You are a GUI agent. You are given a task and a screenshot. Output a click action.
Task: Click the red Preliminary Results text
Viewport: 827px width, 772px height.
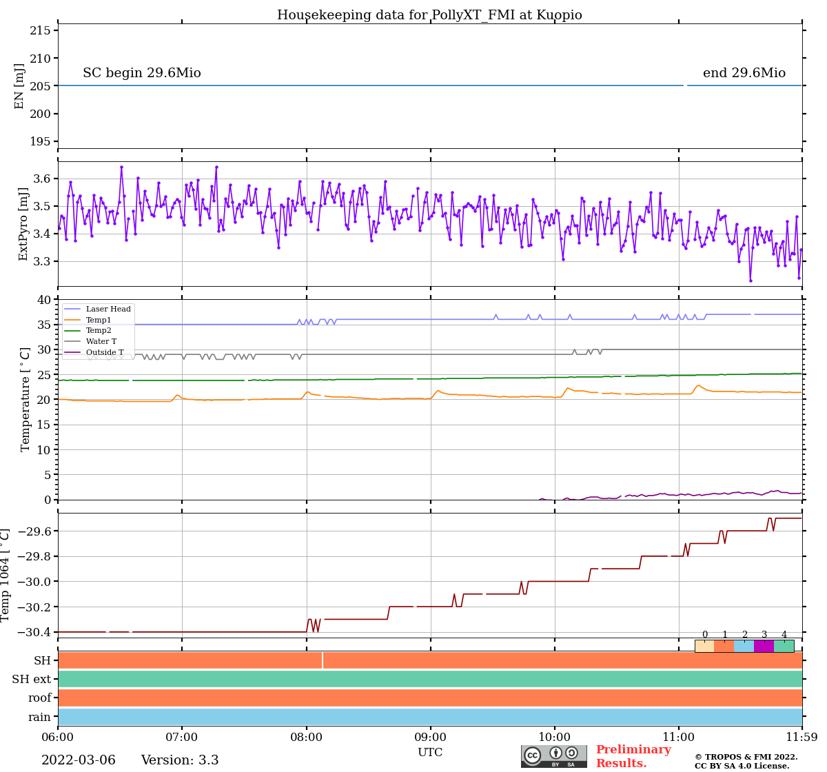633,756
